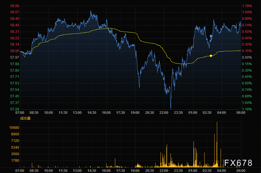The width and height of the screenshot is (261, 173).
Task: Click the highest price peak on the blue line
Action: 91,11
